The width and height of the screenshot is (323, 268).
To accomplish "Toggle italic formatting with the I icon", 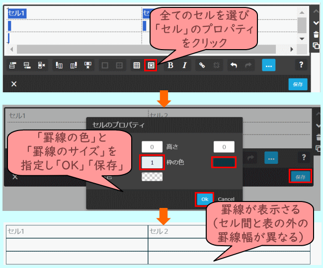I will [x=184, y=66].
